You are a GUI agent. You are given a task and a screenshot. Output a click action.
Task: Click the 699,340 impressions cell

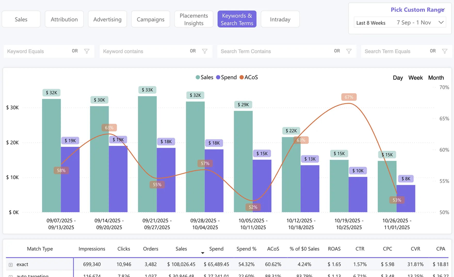click(92, 264)
